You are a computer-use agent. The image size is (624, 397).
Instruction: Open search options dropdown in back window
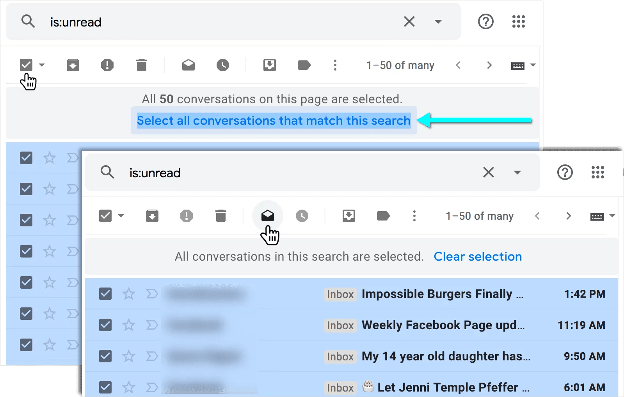point(438,21)
